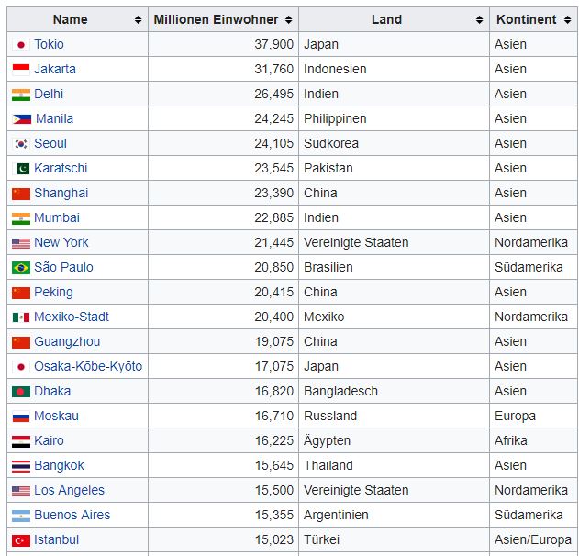Click the South Korea flag beside Seoul
Screen dimensions: 579x556
(21, 143)
